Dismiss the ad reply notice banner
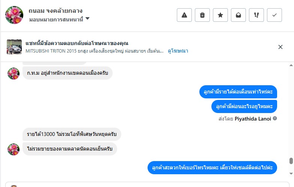This screenshot has height=187, width=294. click(x=280, y=47)
